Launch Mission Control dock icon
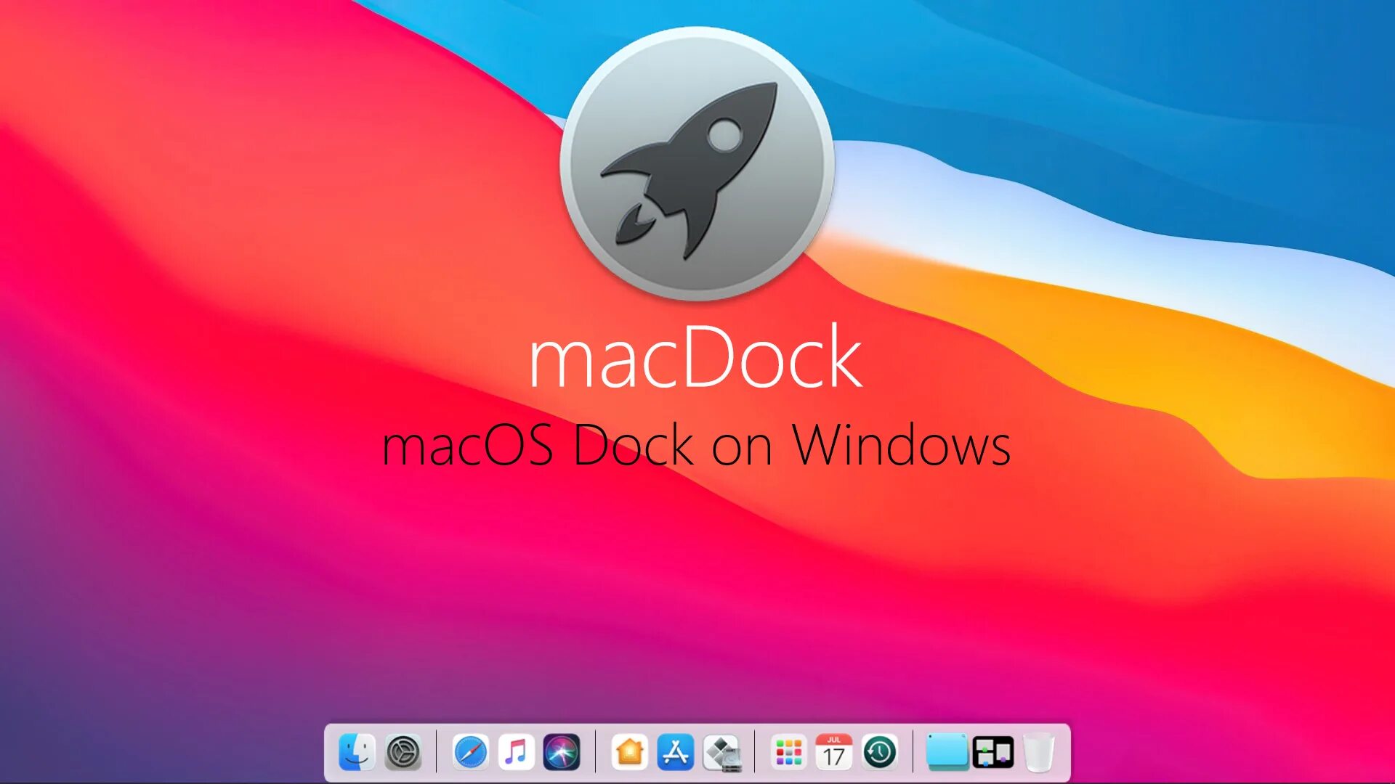The width and height of the screenshot is (1395, 784). [x=993, y=752]
